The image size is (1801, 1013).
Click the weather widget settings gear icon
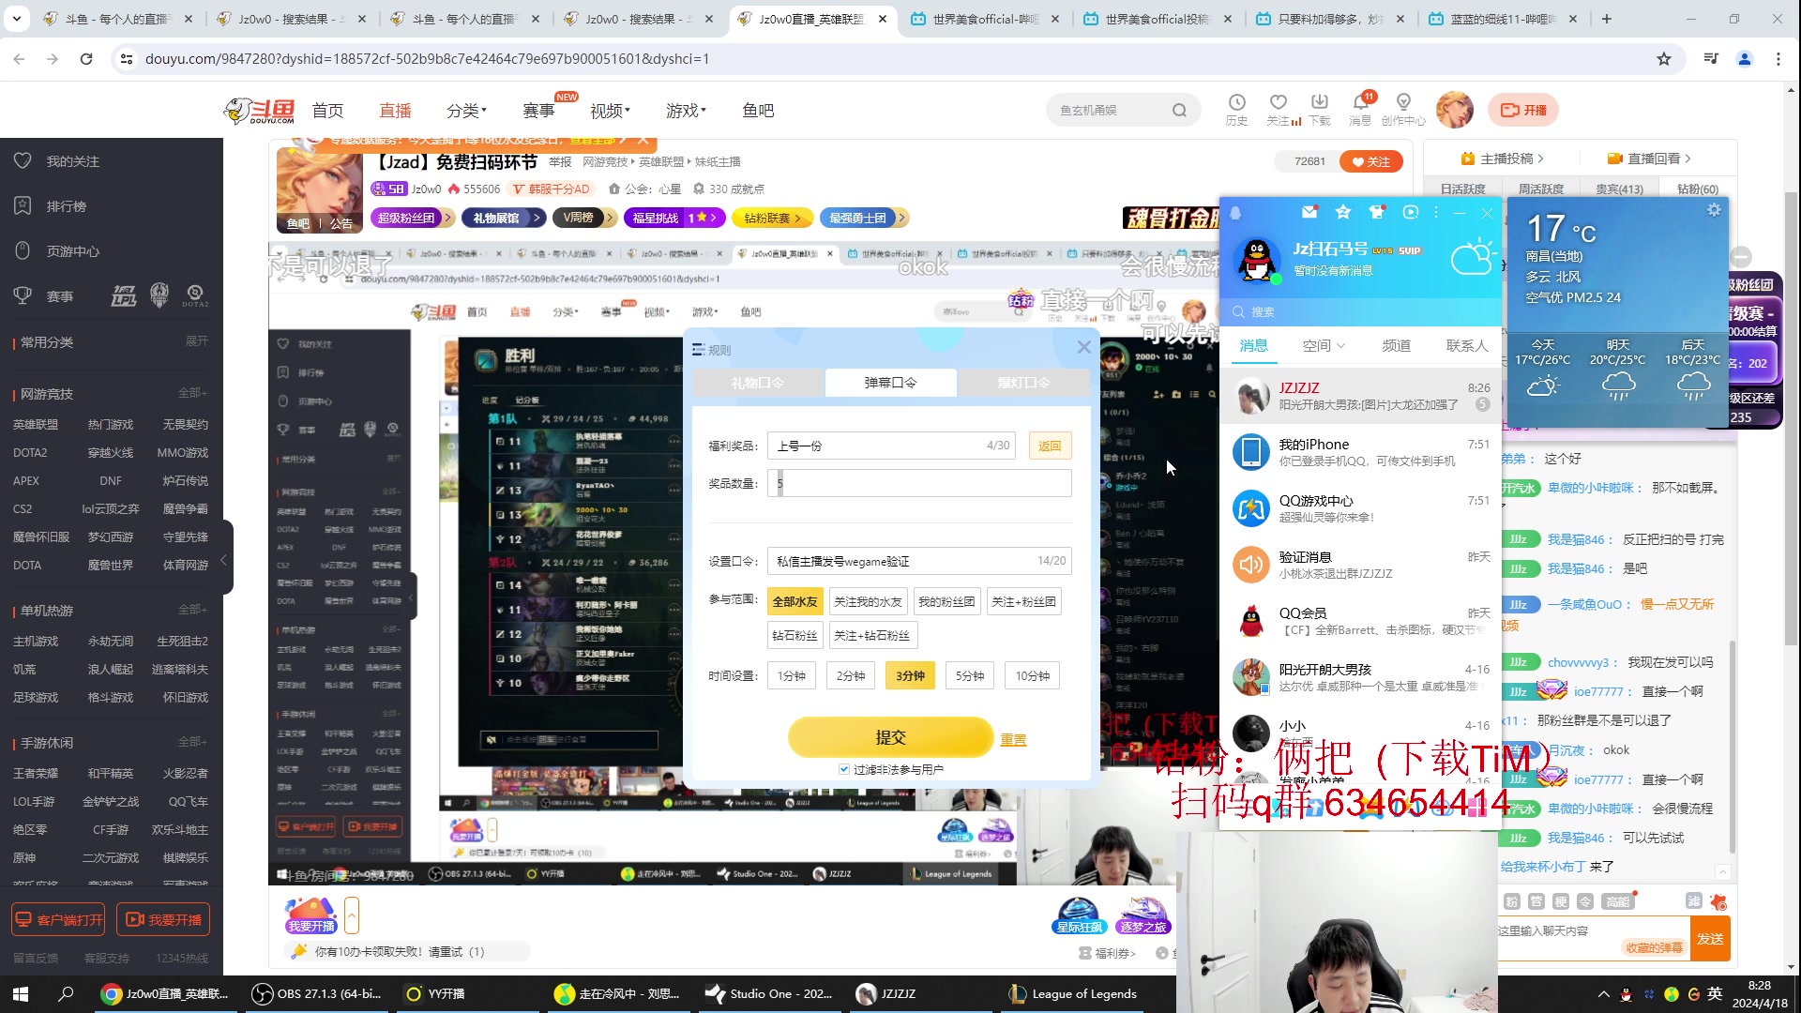[1714, 209]
